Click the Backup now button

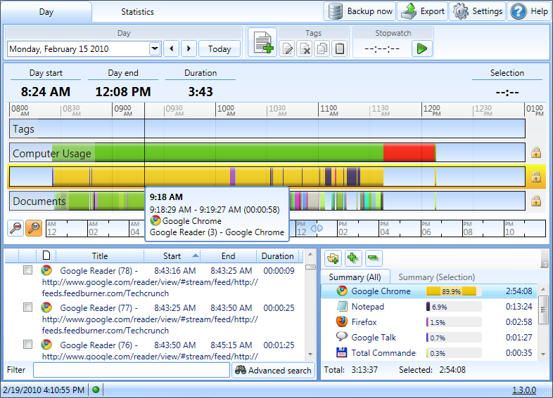click(x=360, y=11)
